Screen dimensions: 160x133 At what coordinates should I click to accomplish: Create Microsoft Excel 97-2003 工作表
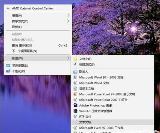[112, 128]
